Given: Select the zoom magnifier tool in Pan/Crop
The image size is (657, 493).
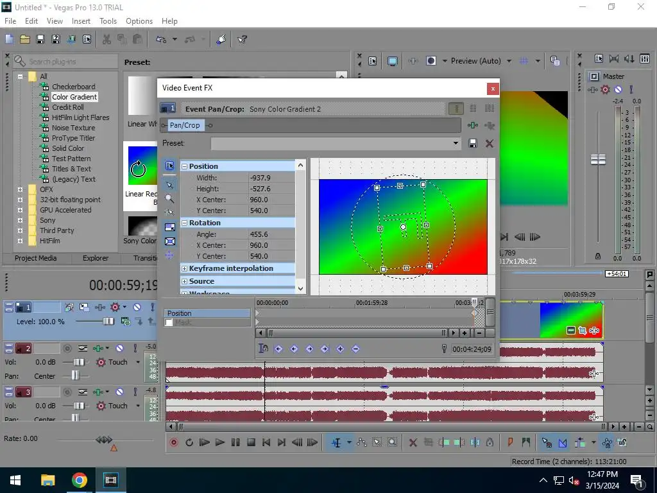Looking at the screenshot, I should point(169,199).
